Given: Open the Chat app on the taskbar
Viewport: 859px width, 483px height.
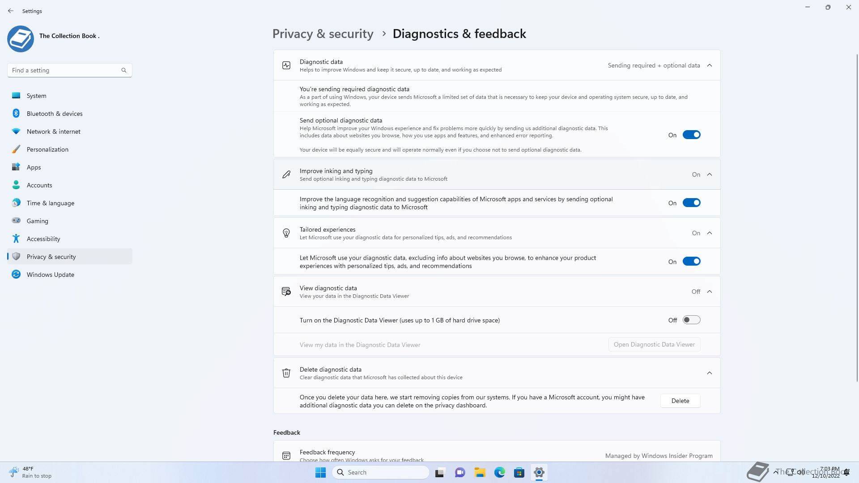Looking at the screenshot, I should (x=460, y=472).
